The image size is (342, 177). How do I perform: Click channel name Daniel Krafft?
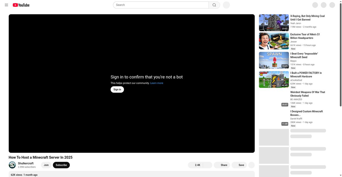coord(296,119)
